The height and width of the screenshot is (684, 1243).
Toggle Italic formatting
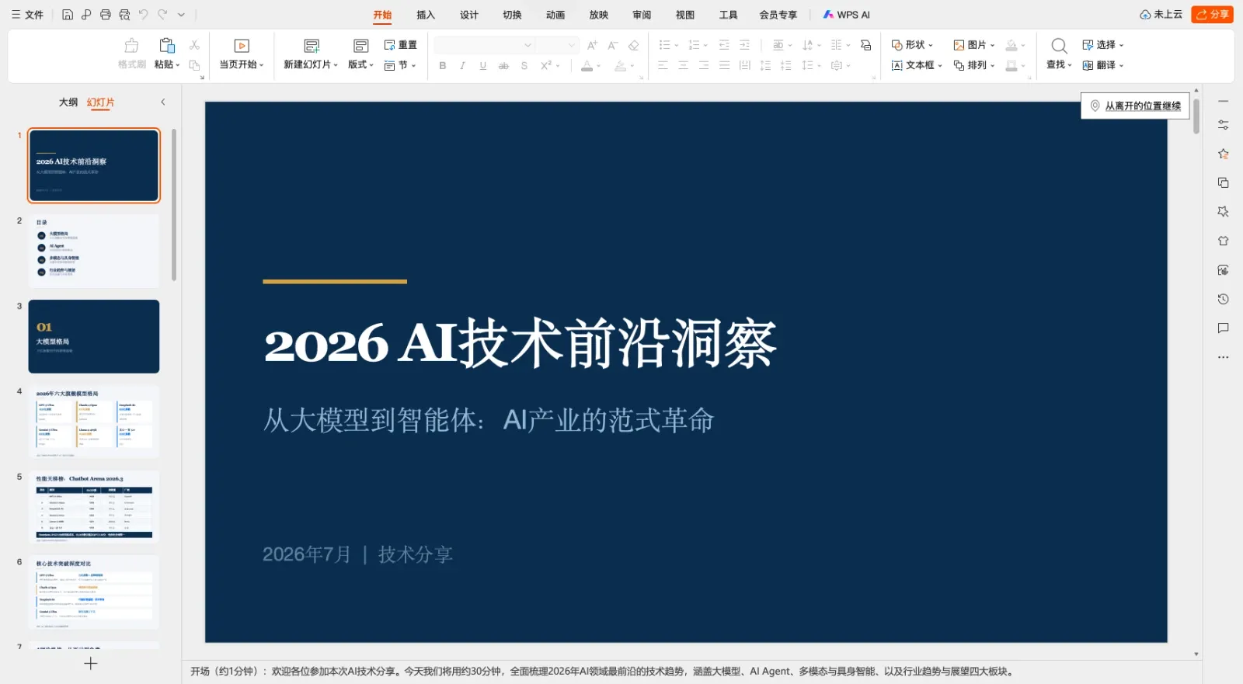462,66
